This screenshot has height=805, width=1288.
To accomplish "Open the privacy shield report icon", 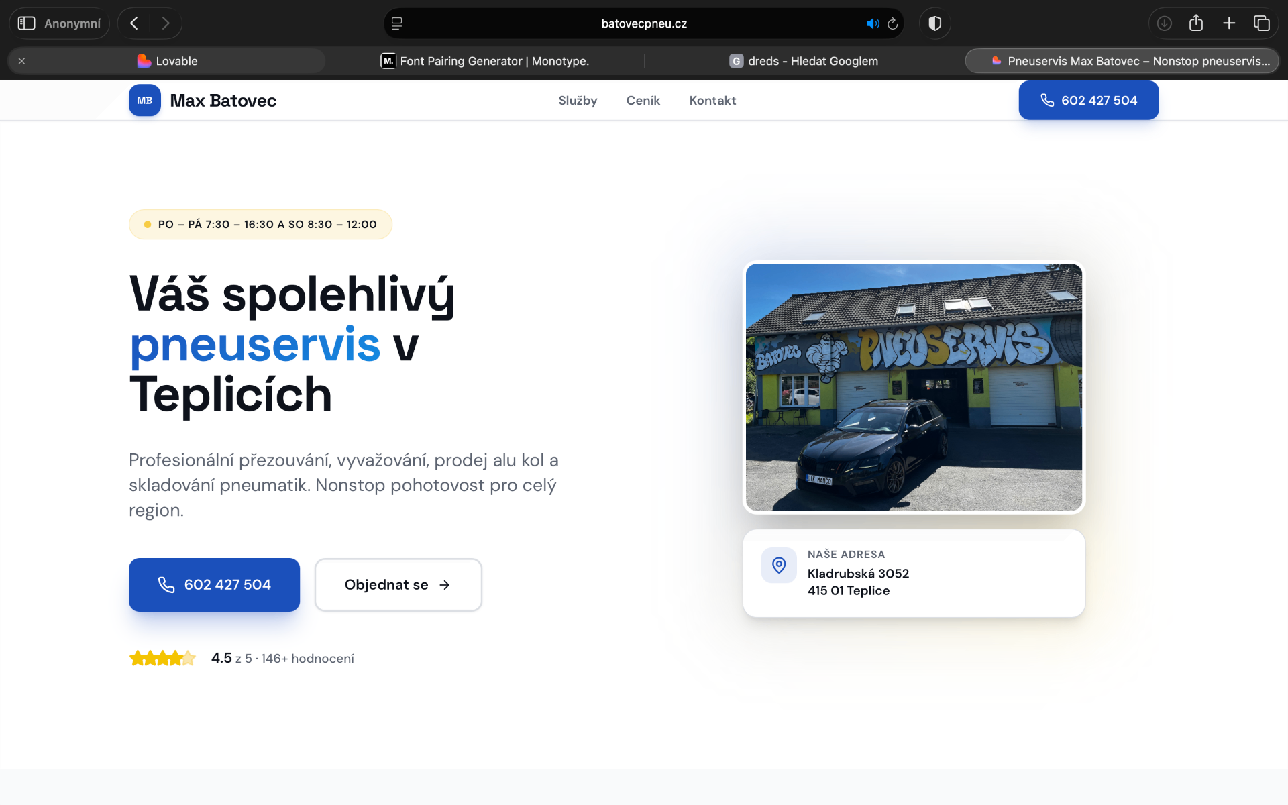I will (x=934, y=23).
